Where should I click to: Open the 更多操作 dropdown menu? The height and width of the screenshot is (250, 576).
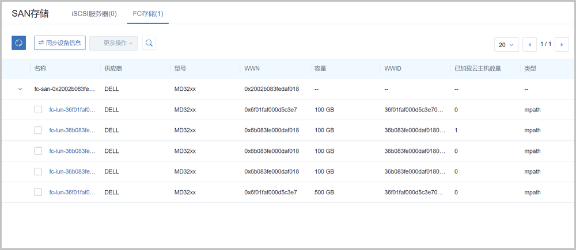point(113,43)
